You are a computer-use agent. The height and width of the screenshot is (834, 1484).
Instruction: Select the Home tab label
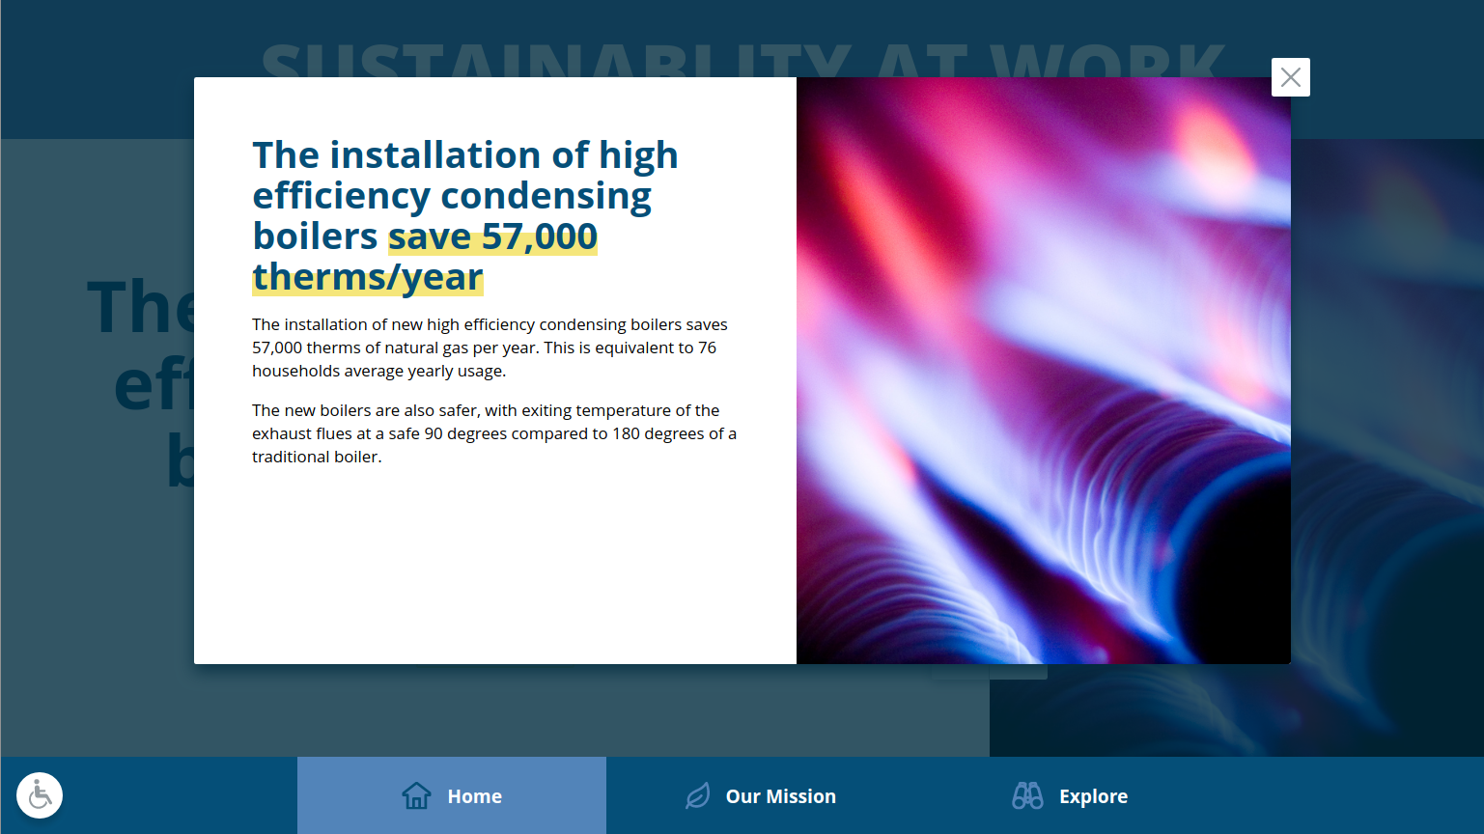(474, 796)
